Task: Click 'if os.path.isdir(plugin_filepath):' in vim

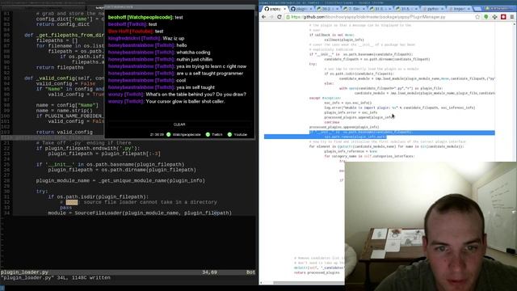Action: click(x=99, y=196)
